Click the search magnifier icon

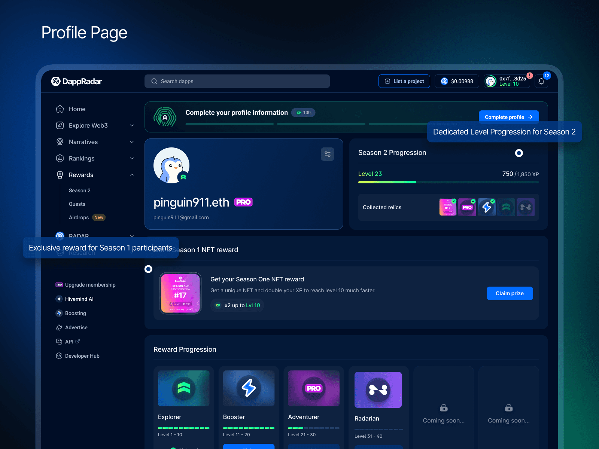(154, 81)
